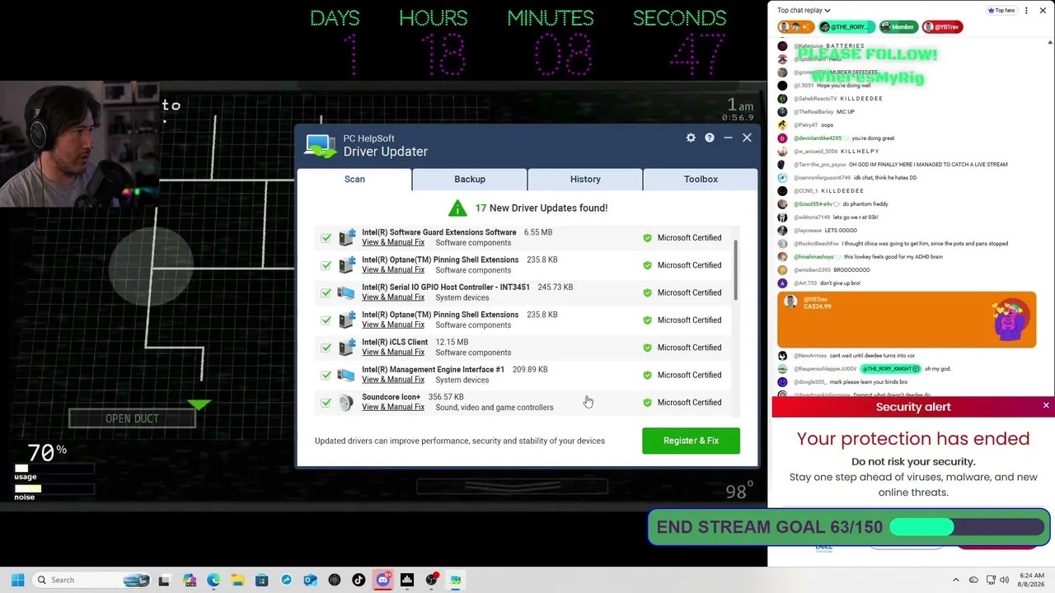Open Discord from the taskbar
The width and height of the screenshot is (1055, 593).
pyautogui.click(x=382, y=580)
